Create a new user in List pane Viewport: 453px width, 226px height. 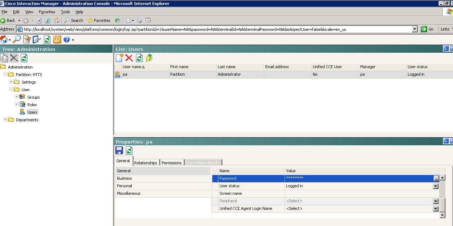click(x=119, y=58)
